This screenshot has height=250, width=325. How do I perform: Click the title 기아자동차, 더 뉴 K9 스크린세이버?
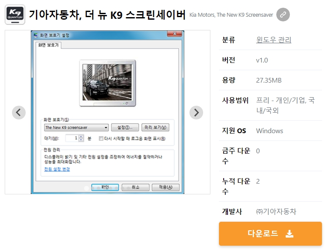click(x=107, y=15)
